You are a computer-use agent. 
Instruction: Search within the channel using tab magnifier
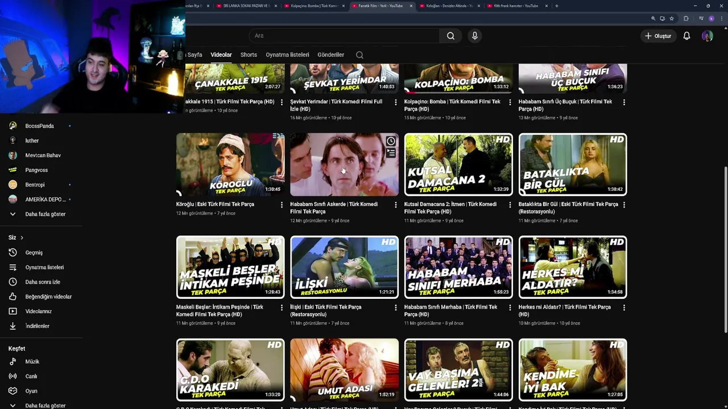[x=359, y=55]
